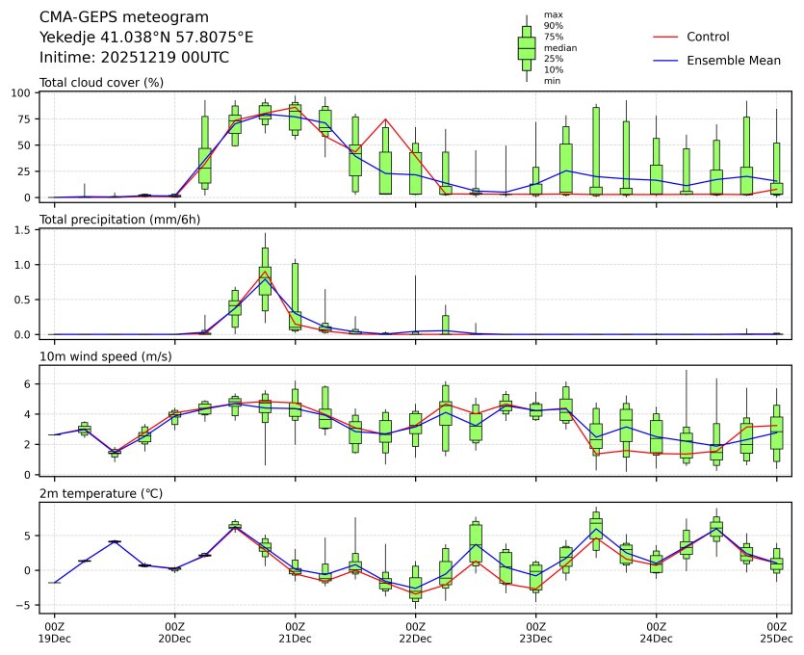Click the 100 tick on the cloud cover axis

point(23,92)
